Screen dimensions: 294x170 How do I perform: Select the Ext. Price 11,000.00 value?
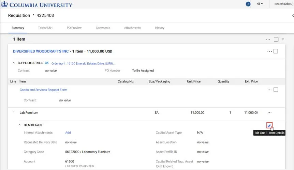pos(251,112)
